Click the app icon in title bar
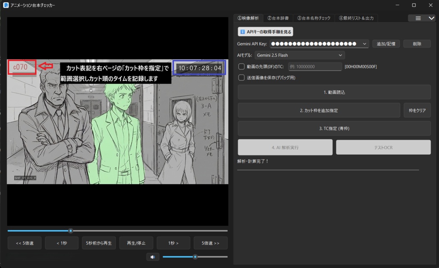439x268 pixels. (6, 5)
